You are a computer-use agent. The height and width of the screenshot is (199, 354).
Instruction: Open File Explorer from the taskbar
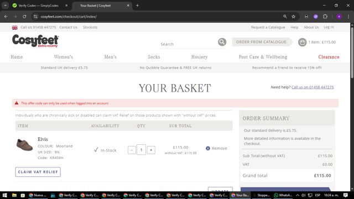coord(14,195)
